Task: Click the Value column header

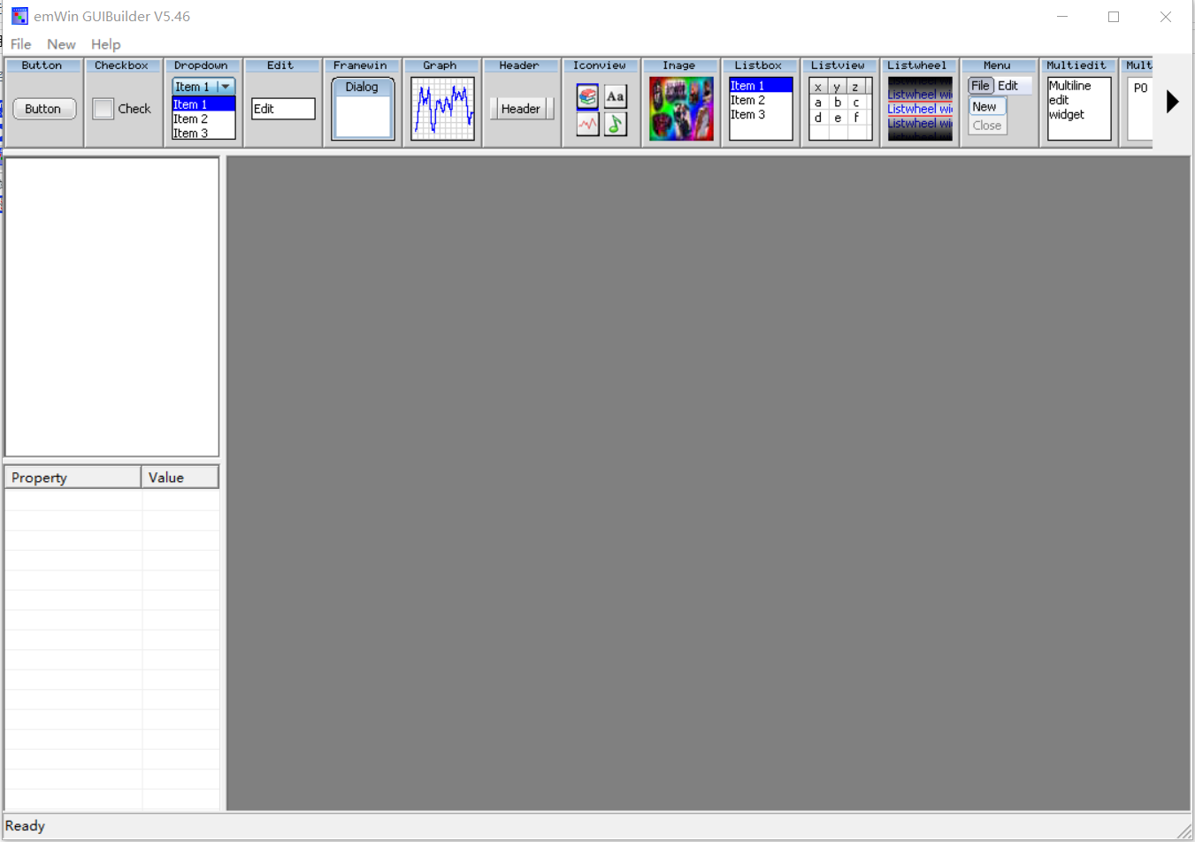Action: (180, 478)
